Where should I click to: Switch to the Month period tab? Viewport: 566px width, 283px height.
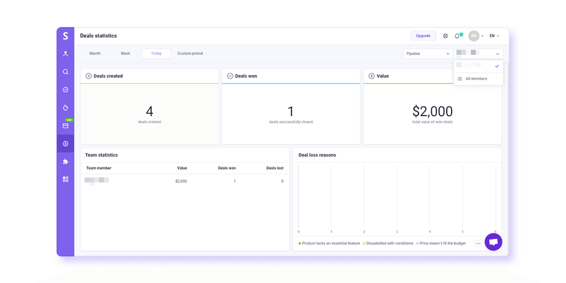pos(95,54)
